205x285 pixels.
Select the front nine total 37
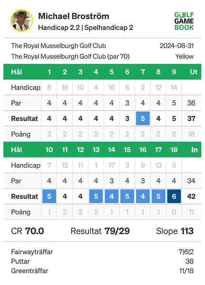pyautogui.click(x=191, y=118)
